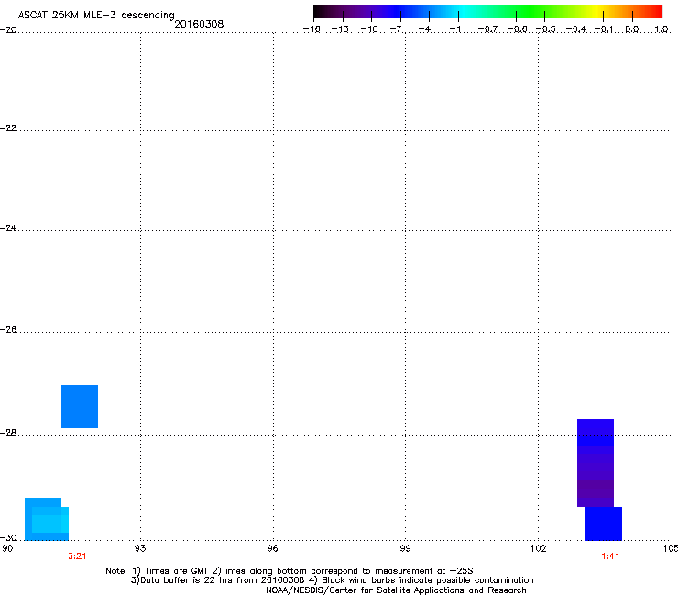The width and height of the screenshot is (678, 596).
Task: Click the 0.0 color scale value
Action: pyautogui.click(x=632, y=29)
